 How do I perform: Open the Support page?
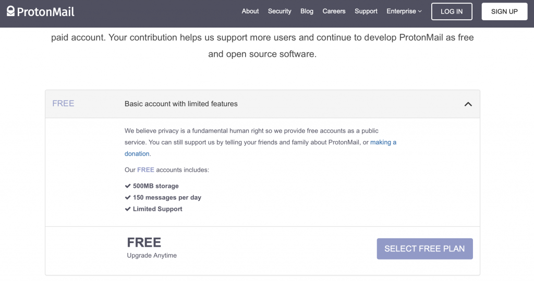click(366, 11)
